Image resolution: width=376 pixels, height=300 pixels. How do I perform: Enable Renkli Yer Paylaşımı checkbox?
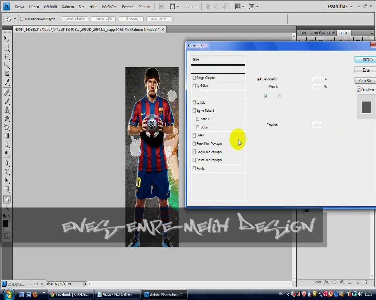coord(194,144)
